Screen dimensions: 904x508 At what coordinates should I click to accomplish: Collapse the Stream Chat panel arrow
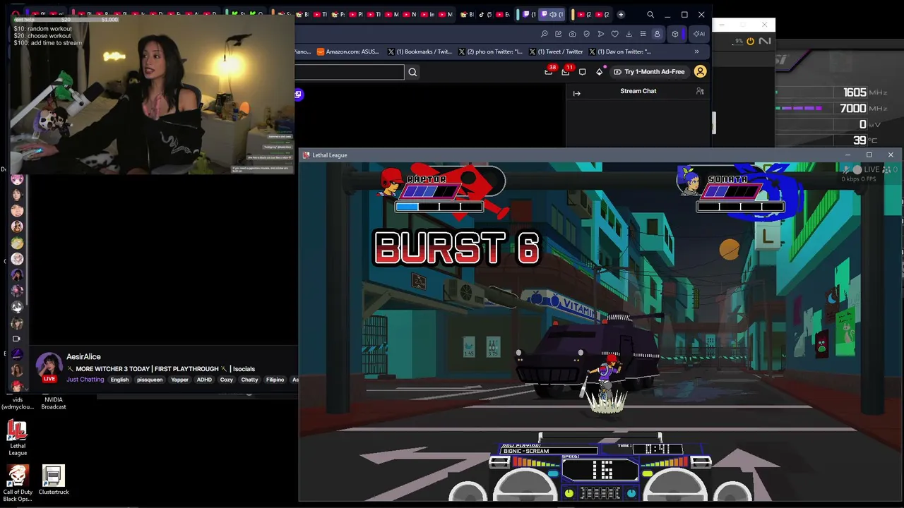(576, 92)
